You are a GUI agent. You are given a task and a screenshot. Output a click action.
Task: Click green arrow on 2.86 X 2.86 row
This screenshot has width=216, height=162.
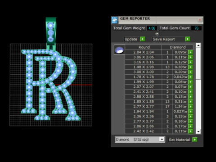pyautogui.click(x=190, y=126)
